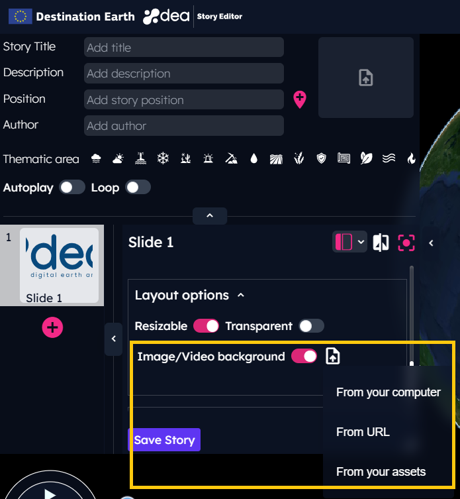Click the pink capture focus icon
Screen dimensions: 460x499
(406, 243)
